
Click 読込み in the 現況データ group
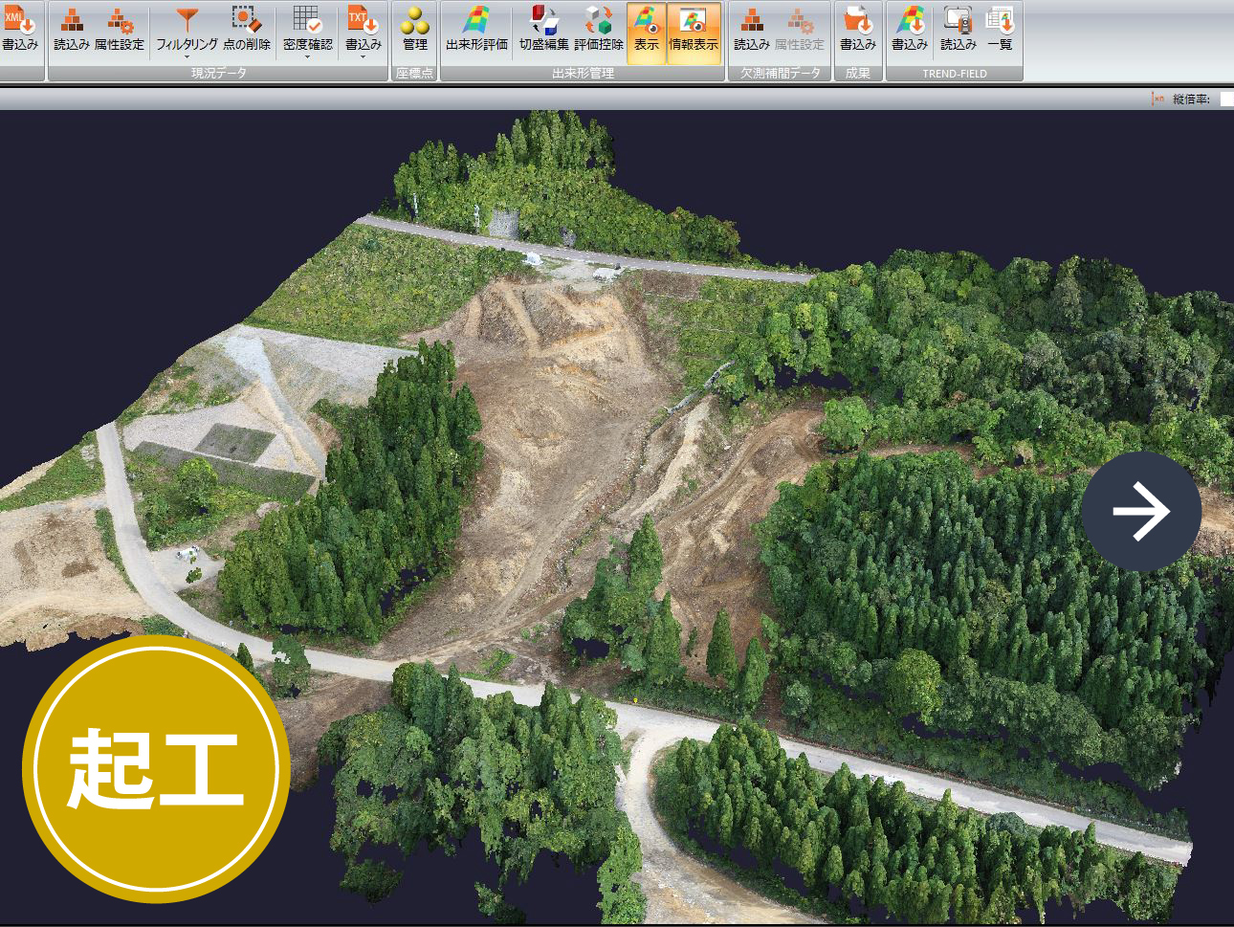pyautogui.click(x=72, y=29)
